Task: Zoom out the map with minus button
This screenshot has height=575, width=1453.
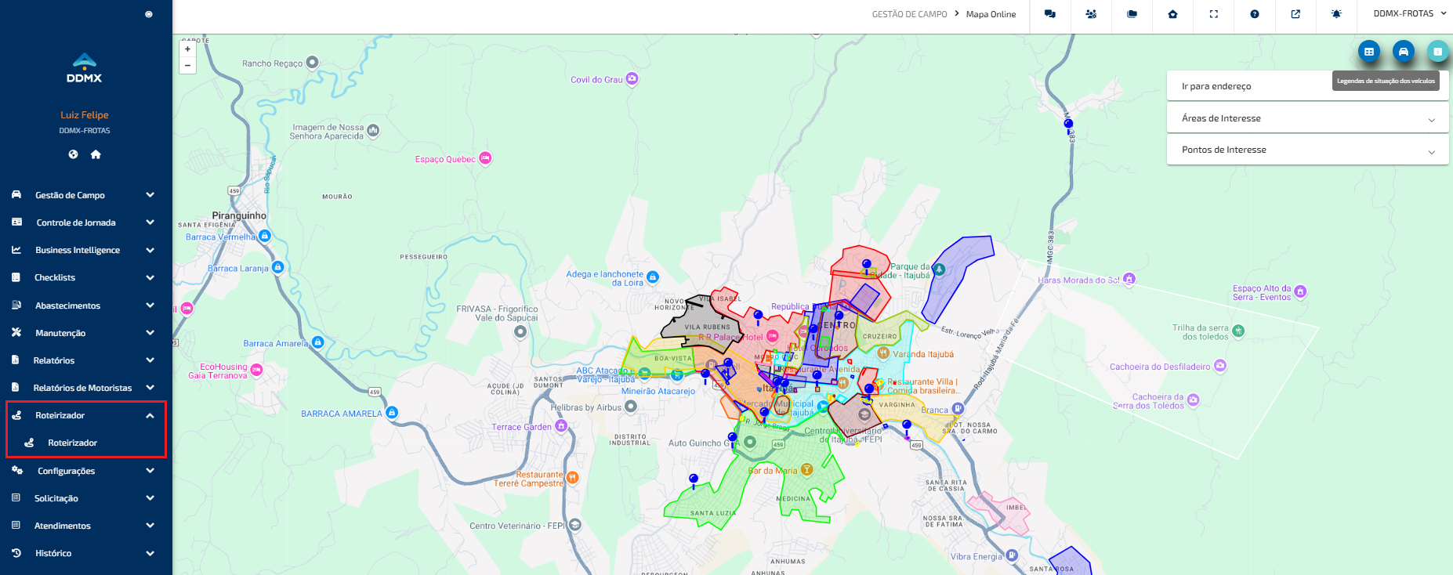Action: coord(187,65)
